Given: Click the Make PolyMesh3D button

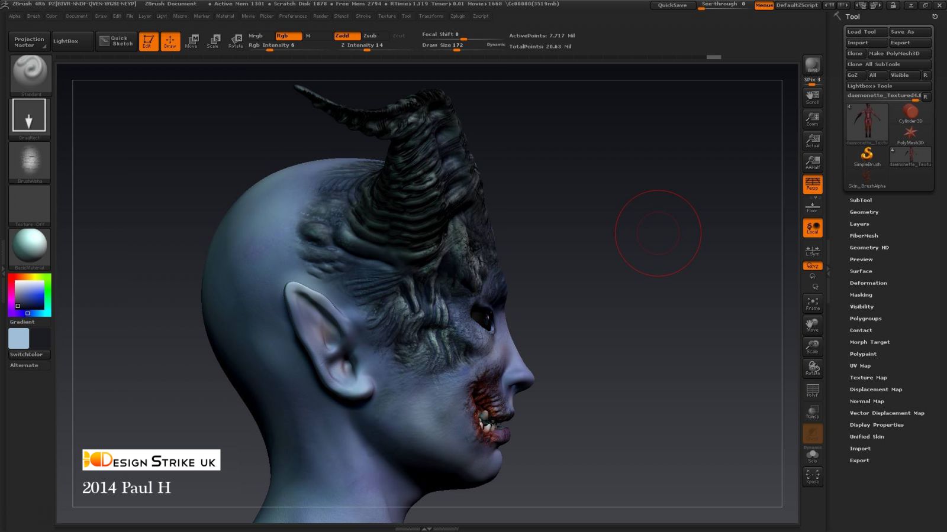Looking at the screenshot, I should [x=894, y=53].
